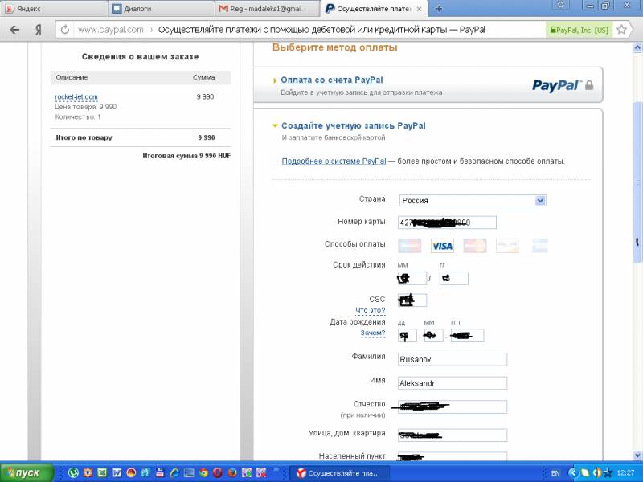Open the Windows пуск Start menu
The image size is (643, 482).
click(27, 473)
